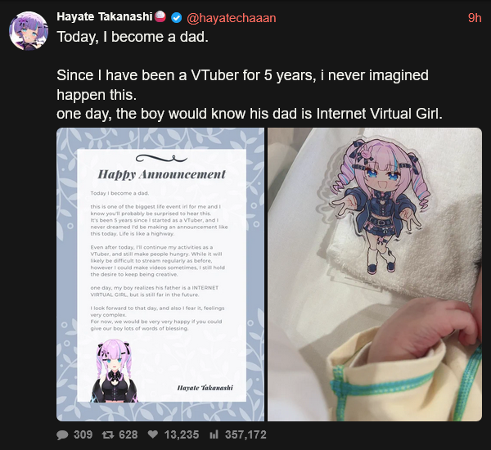Open the 9h timestamp link

[x=475, y=18]
